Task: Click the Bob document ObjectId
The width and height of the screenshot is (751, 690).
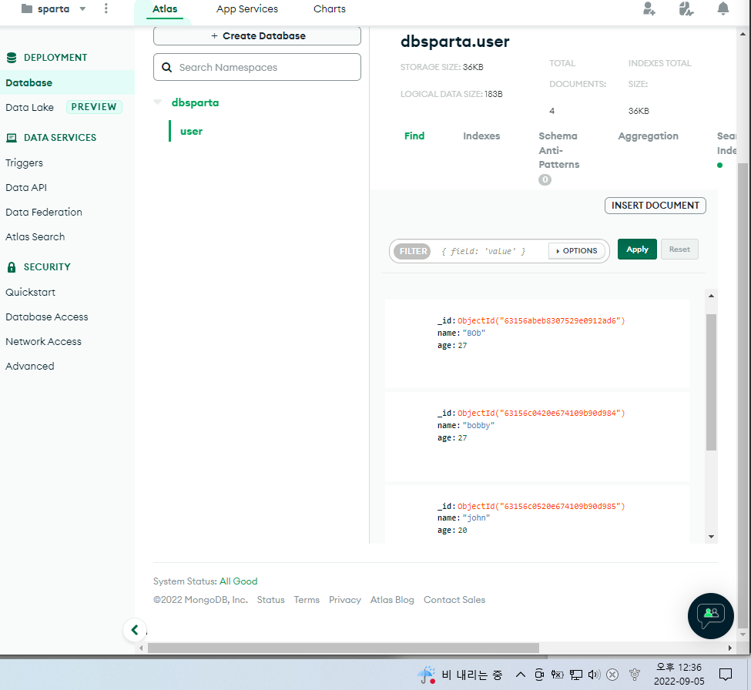Action: pyautogui.click(x=541, y=321)
